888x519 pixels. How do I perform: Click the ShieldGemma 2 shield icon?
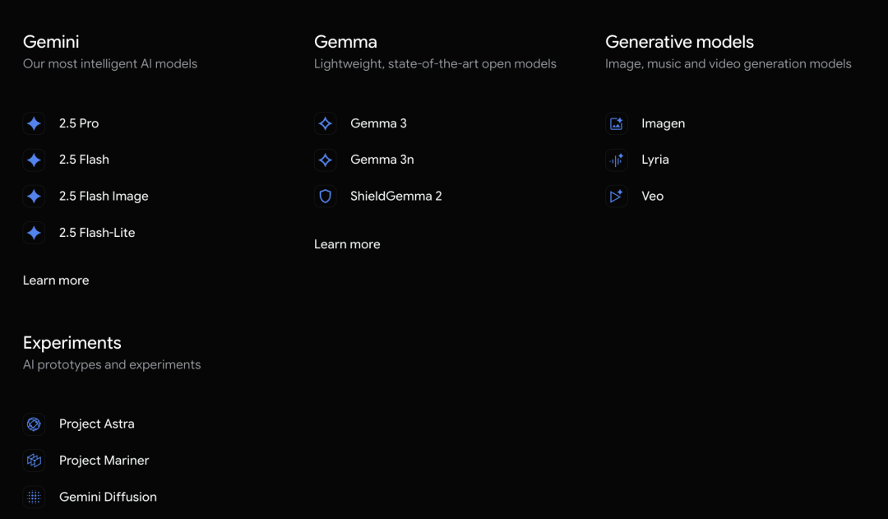click(x=326, y=197)
